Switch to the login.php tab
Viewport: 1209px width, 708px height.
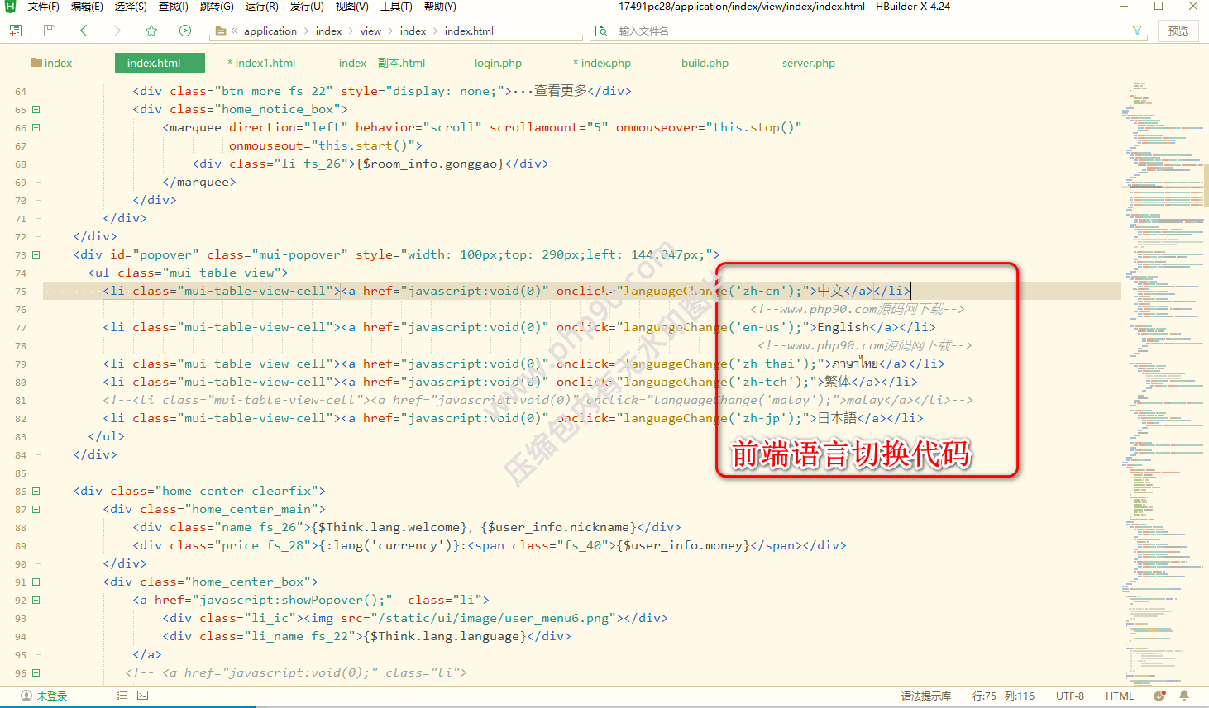click(498, 63)
